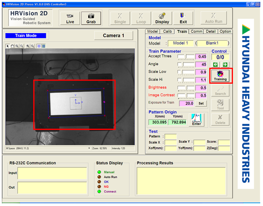Screen dimensions: 263x206
Task: Click the zoom-in magnifier beside the hand tool
Action: tap(17, 46)
